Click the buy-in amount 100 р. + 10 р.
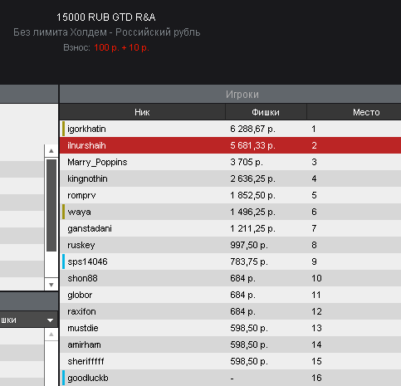The image size is (401, 386). (121, 47)
